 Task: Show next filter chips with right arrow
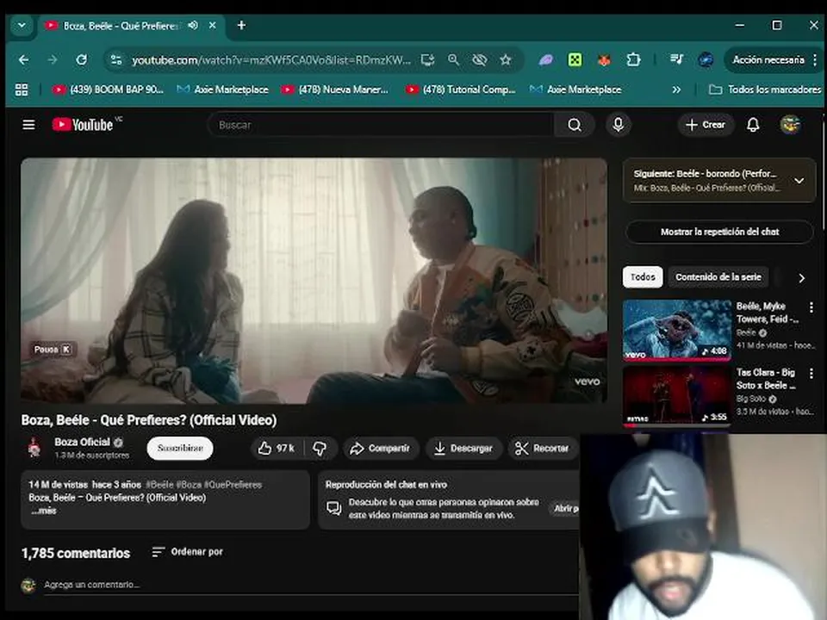click(802, 278)
